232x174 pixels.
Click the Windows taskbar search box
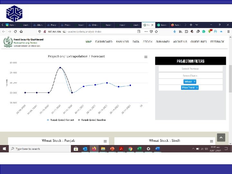click(40, 149)
